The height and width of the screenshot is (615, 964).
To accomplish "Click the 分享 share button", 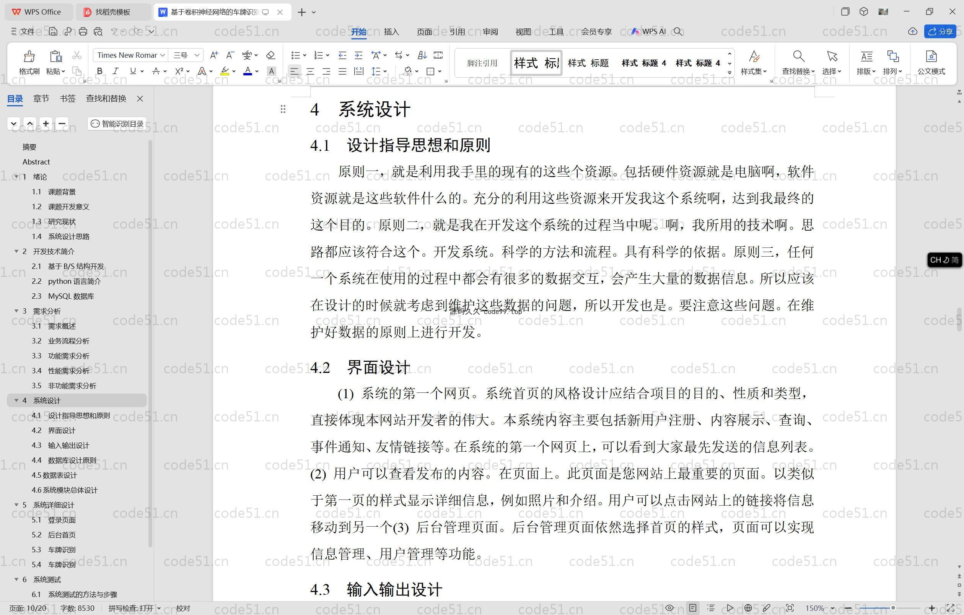I will tap(940, 31).
